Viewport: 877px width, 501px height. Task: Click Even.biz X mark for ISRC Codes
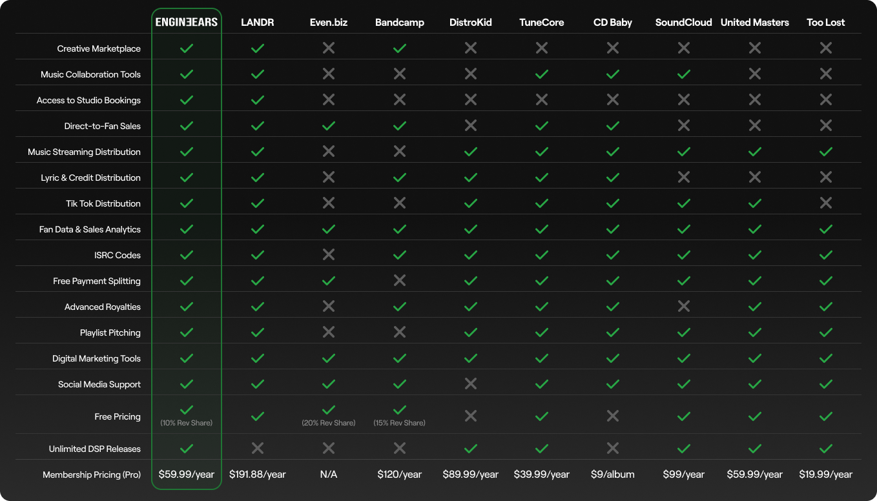[329, 255]
